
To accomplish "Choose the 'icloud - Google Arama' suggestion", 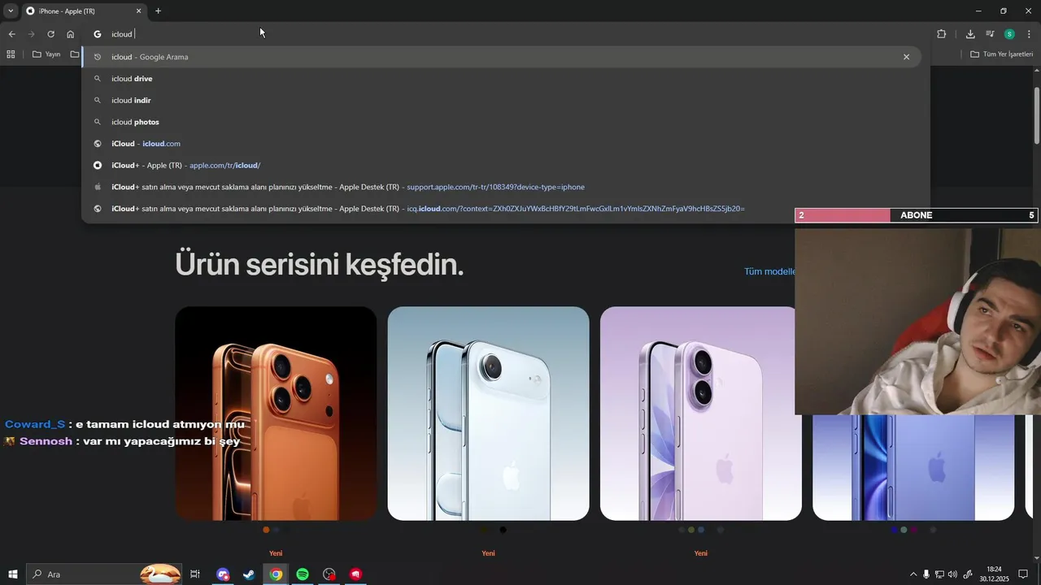I will point(501,57).
